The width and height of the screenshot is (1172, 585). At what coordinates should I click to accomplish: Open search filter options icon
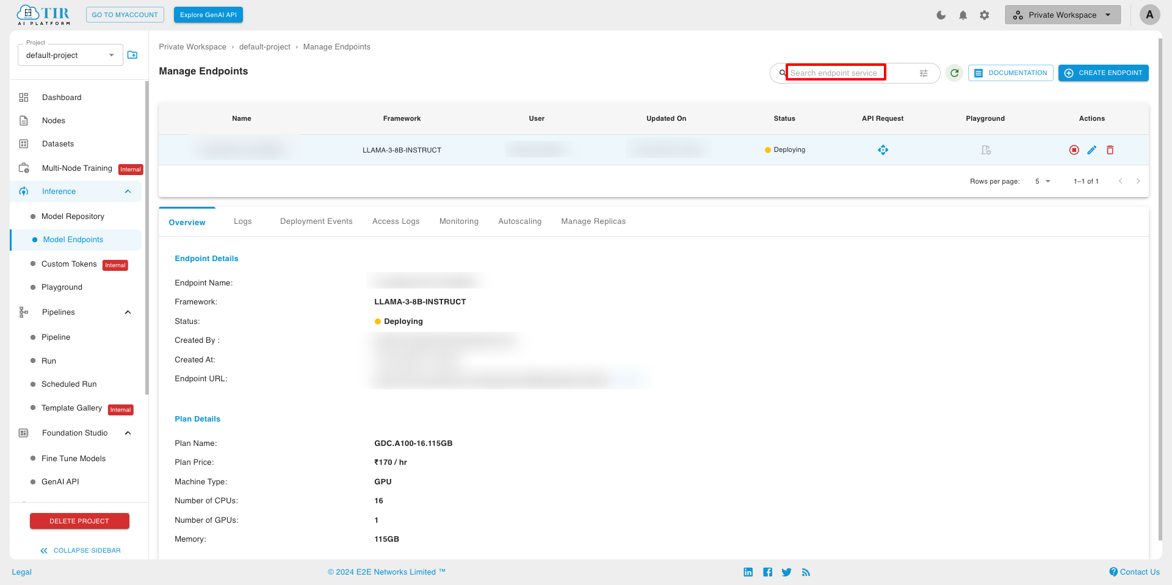click(x=924, y=73)
